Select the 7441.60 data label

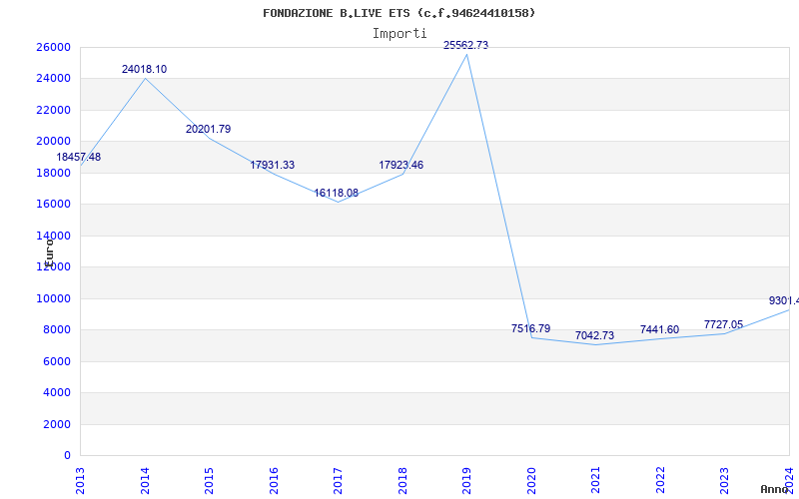[x=659, y=329]
